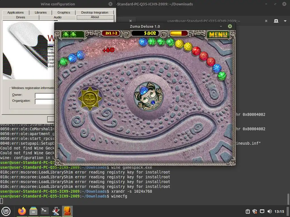The width and height of the screenshot is (290, 217).
Task: Close the Zuma Deluxe 1.0 window
Action: tap(230, 26)
